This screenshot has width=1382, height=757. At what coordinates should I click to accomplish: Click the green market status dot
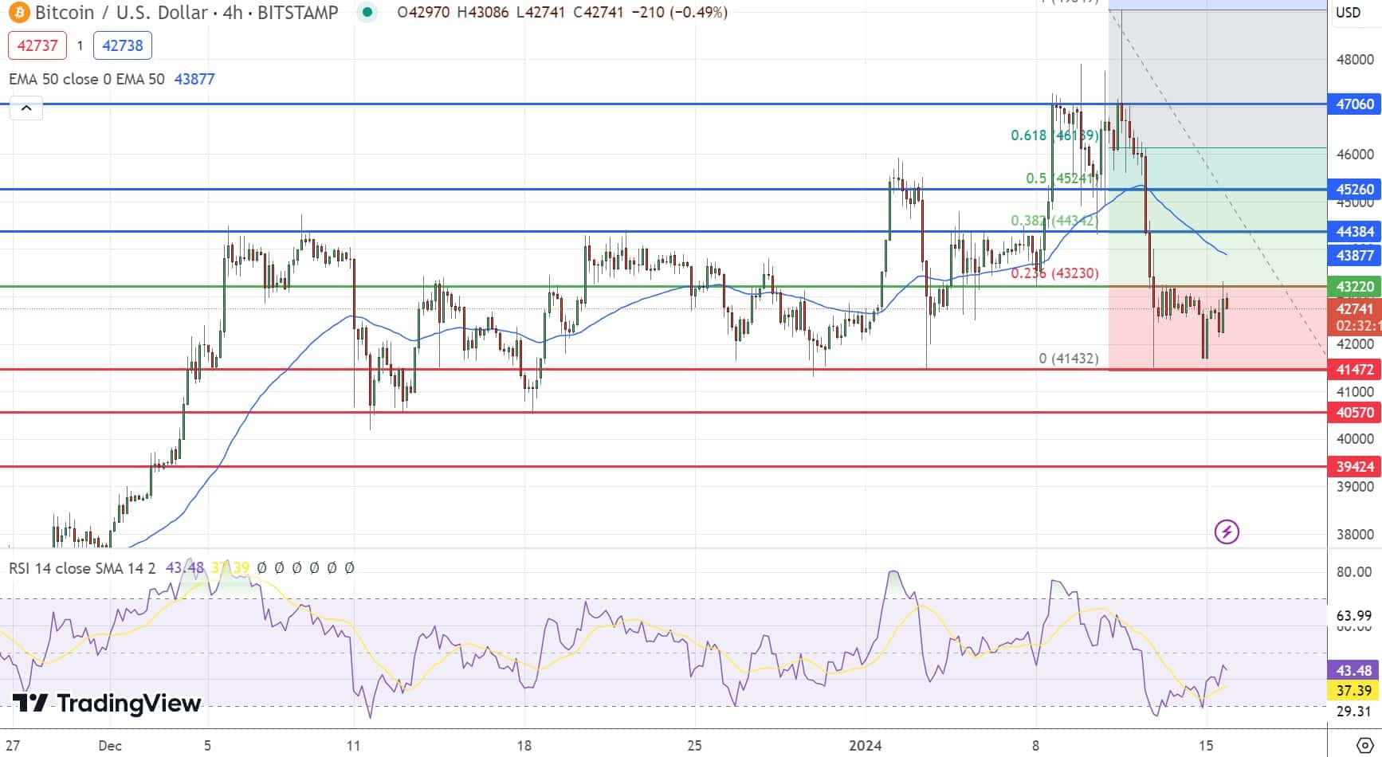click(x=367, y=13)
